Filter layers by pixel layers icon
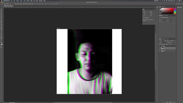This screenshot has width=183, height=103. 166,41
